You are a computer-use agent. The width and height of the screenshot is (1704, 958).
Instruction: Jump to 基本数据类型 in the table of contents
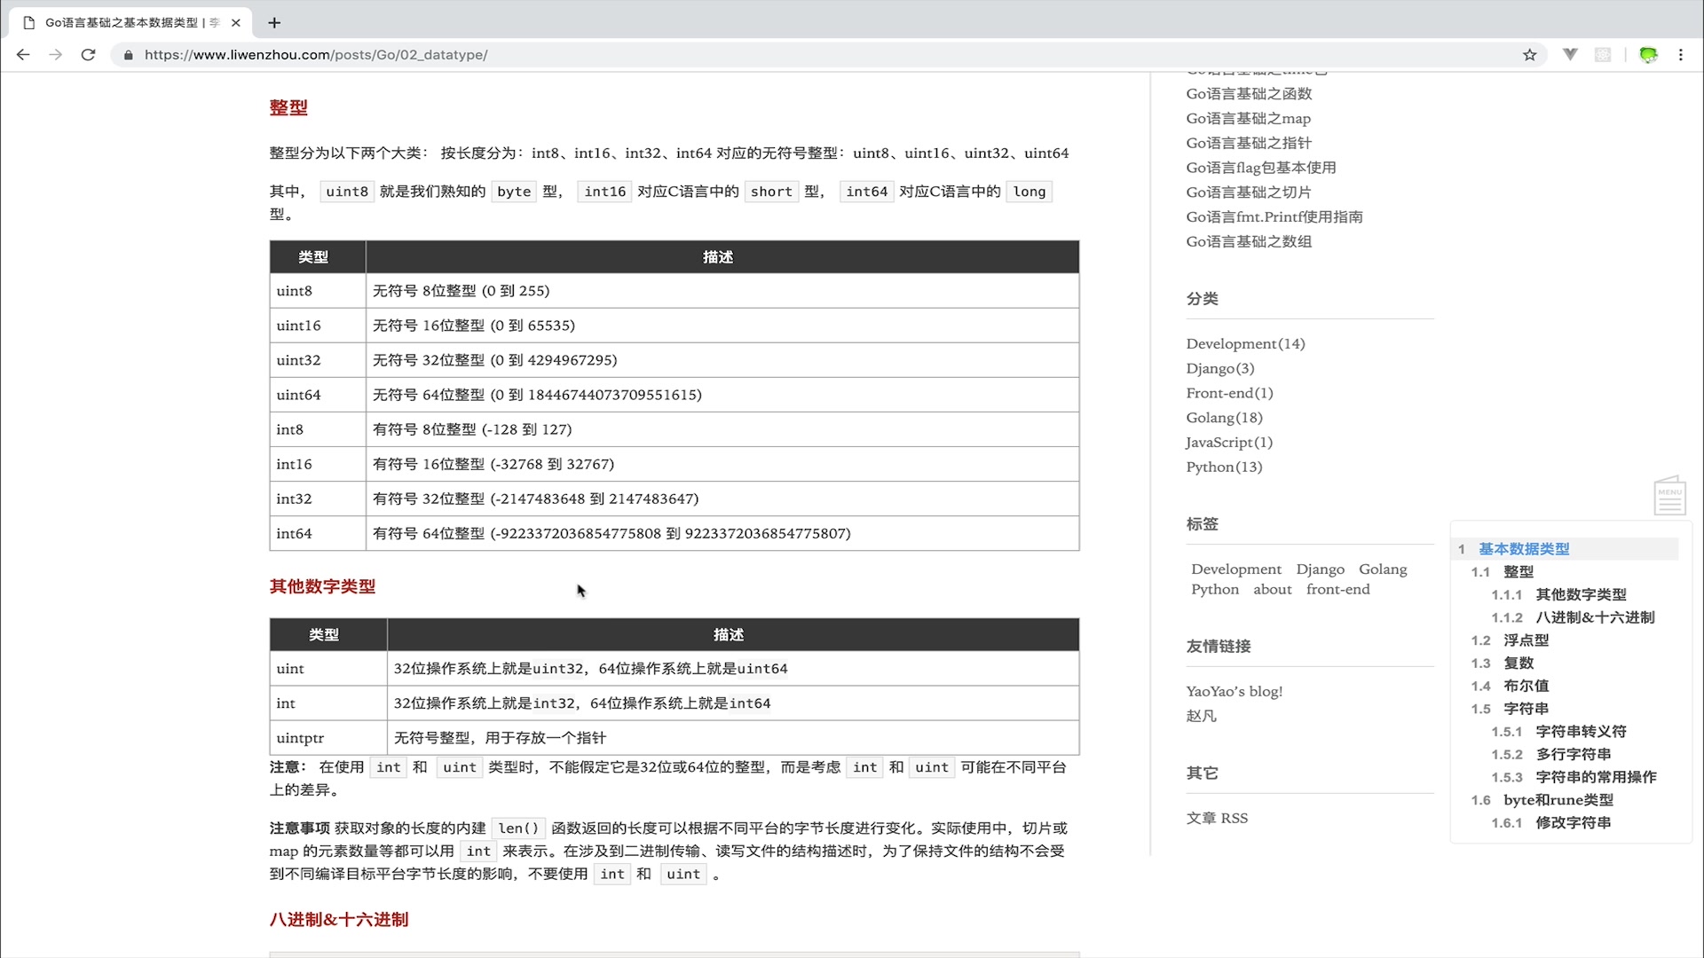[x=1521, y=548]
